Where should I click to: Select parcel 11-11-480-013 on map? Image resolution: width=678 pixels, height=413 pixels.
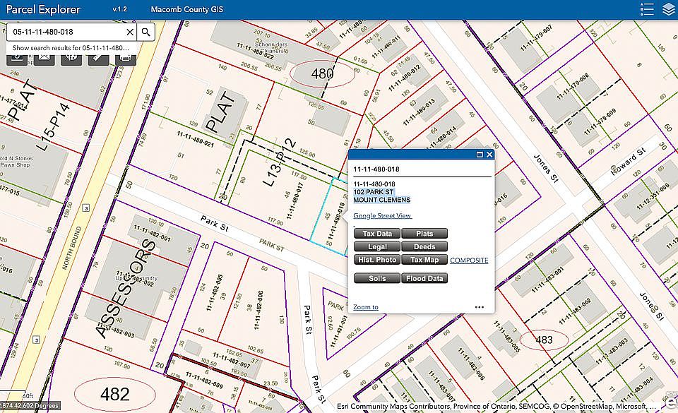pyautogui.click(x=419, y=113)
